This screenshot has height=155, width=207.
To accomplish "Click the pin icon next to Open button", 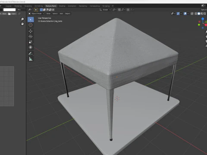I will point(19,14).
